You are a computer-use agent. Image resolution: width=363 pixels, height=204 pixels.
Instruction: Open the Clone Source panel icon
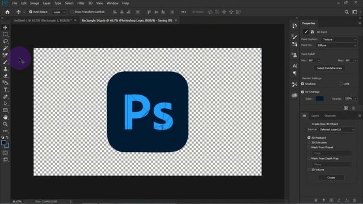pos(294,55)
